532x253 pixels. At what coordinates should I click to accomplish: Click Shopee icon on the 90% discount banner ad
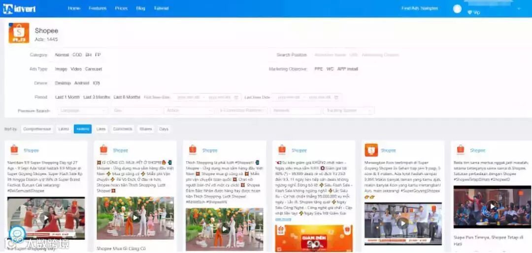point(282,149)
